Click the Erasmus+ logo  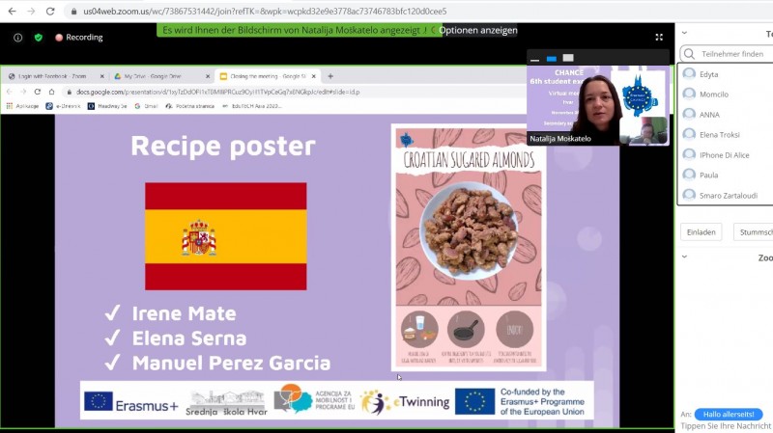point(131,402)
